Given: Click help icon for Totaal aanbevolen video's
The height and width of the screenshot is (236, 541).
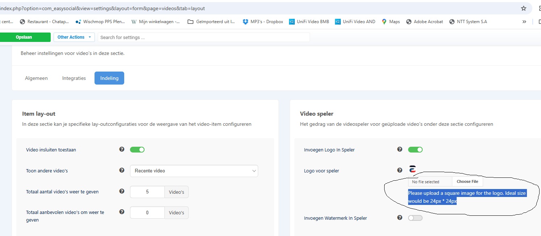Looking at the screenshot, I should point(122,212).
